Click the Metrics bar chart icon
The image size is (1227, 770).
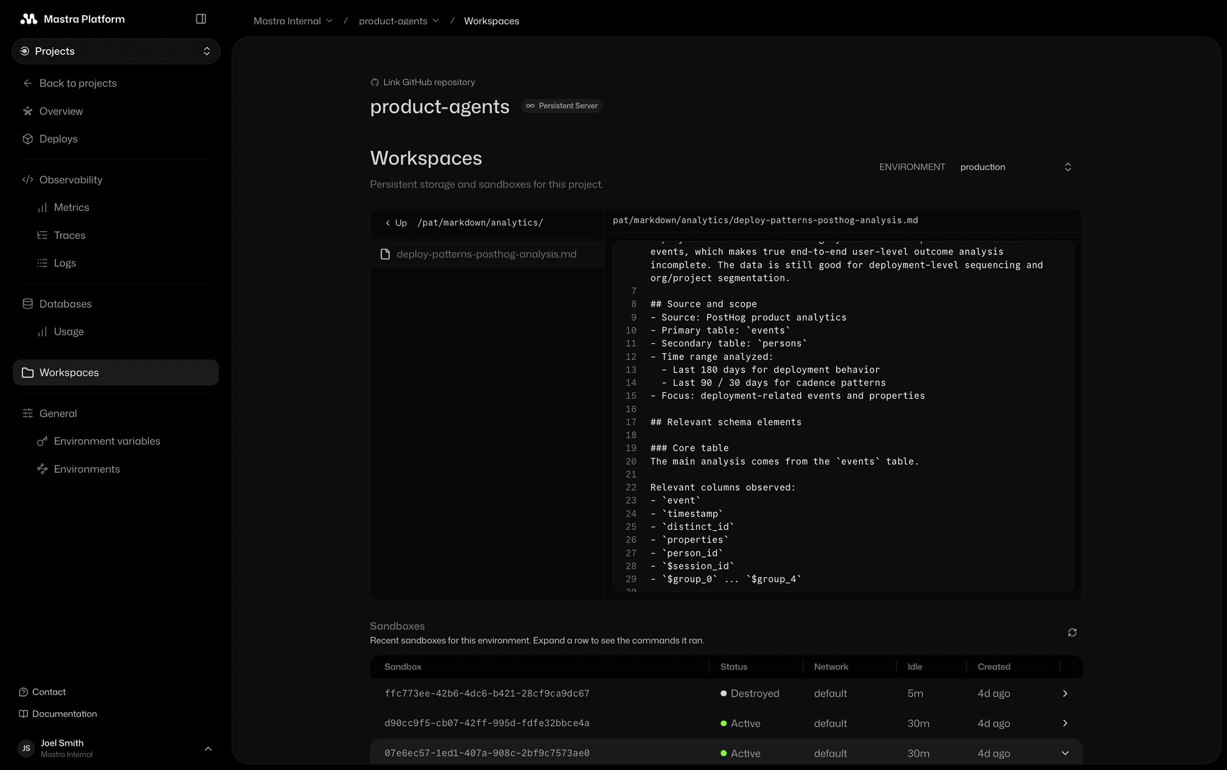(42, 208)
